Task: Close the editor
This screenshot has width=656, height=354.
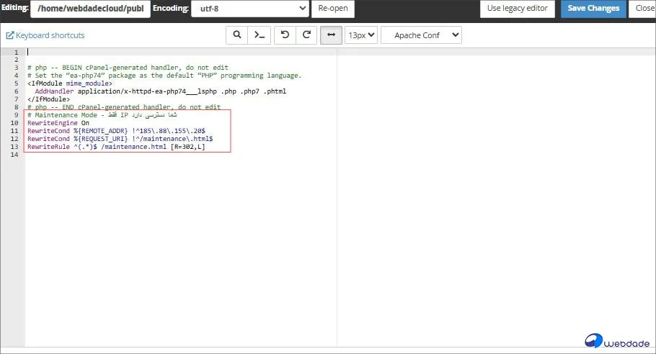Action: (x=644, y=9)
